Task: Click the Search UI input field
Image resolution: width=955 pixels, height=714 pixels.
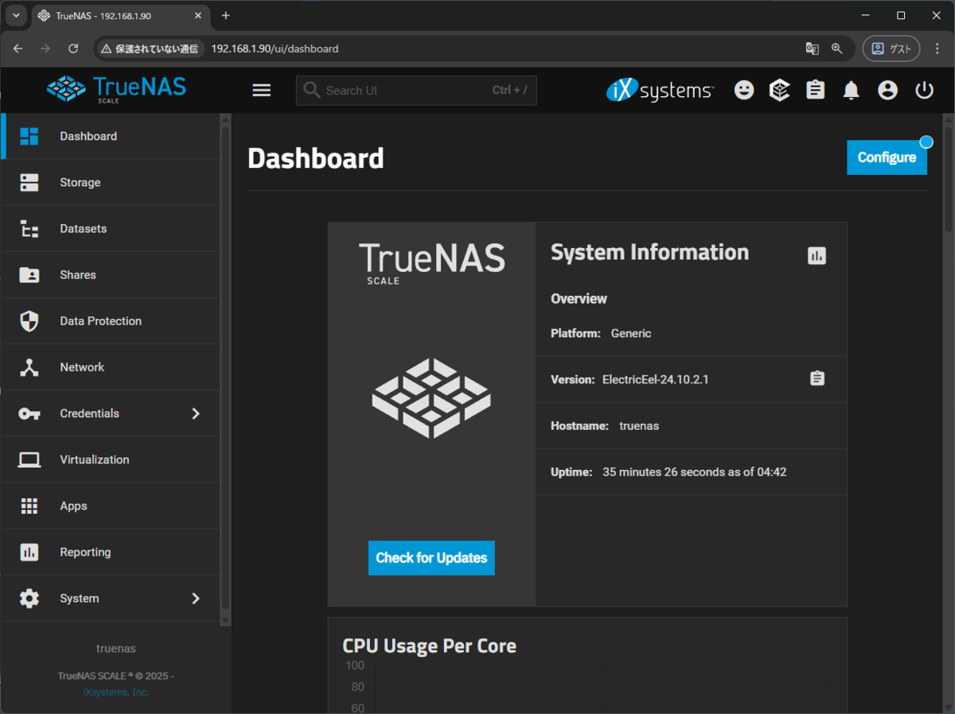Action: coord(416,91)
